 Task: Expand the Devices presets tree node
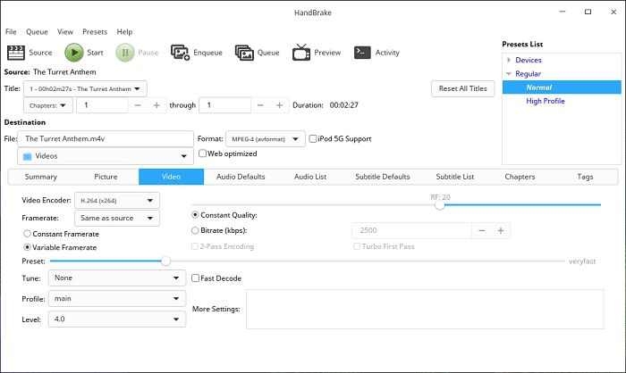(509, 60)
